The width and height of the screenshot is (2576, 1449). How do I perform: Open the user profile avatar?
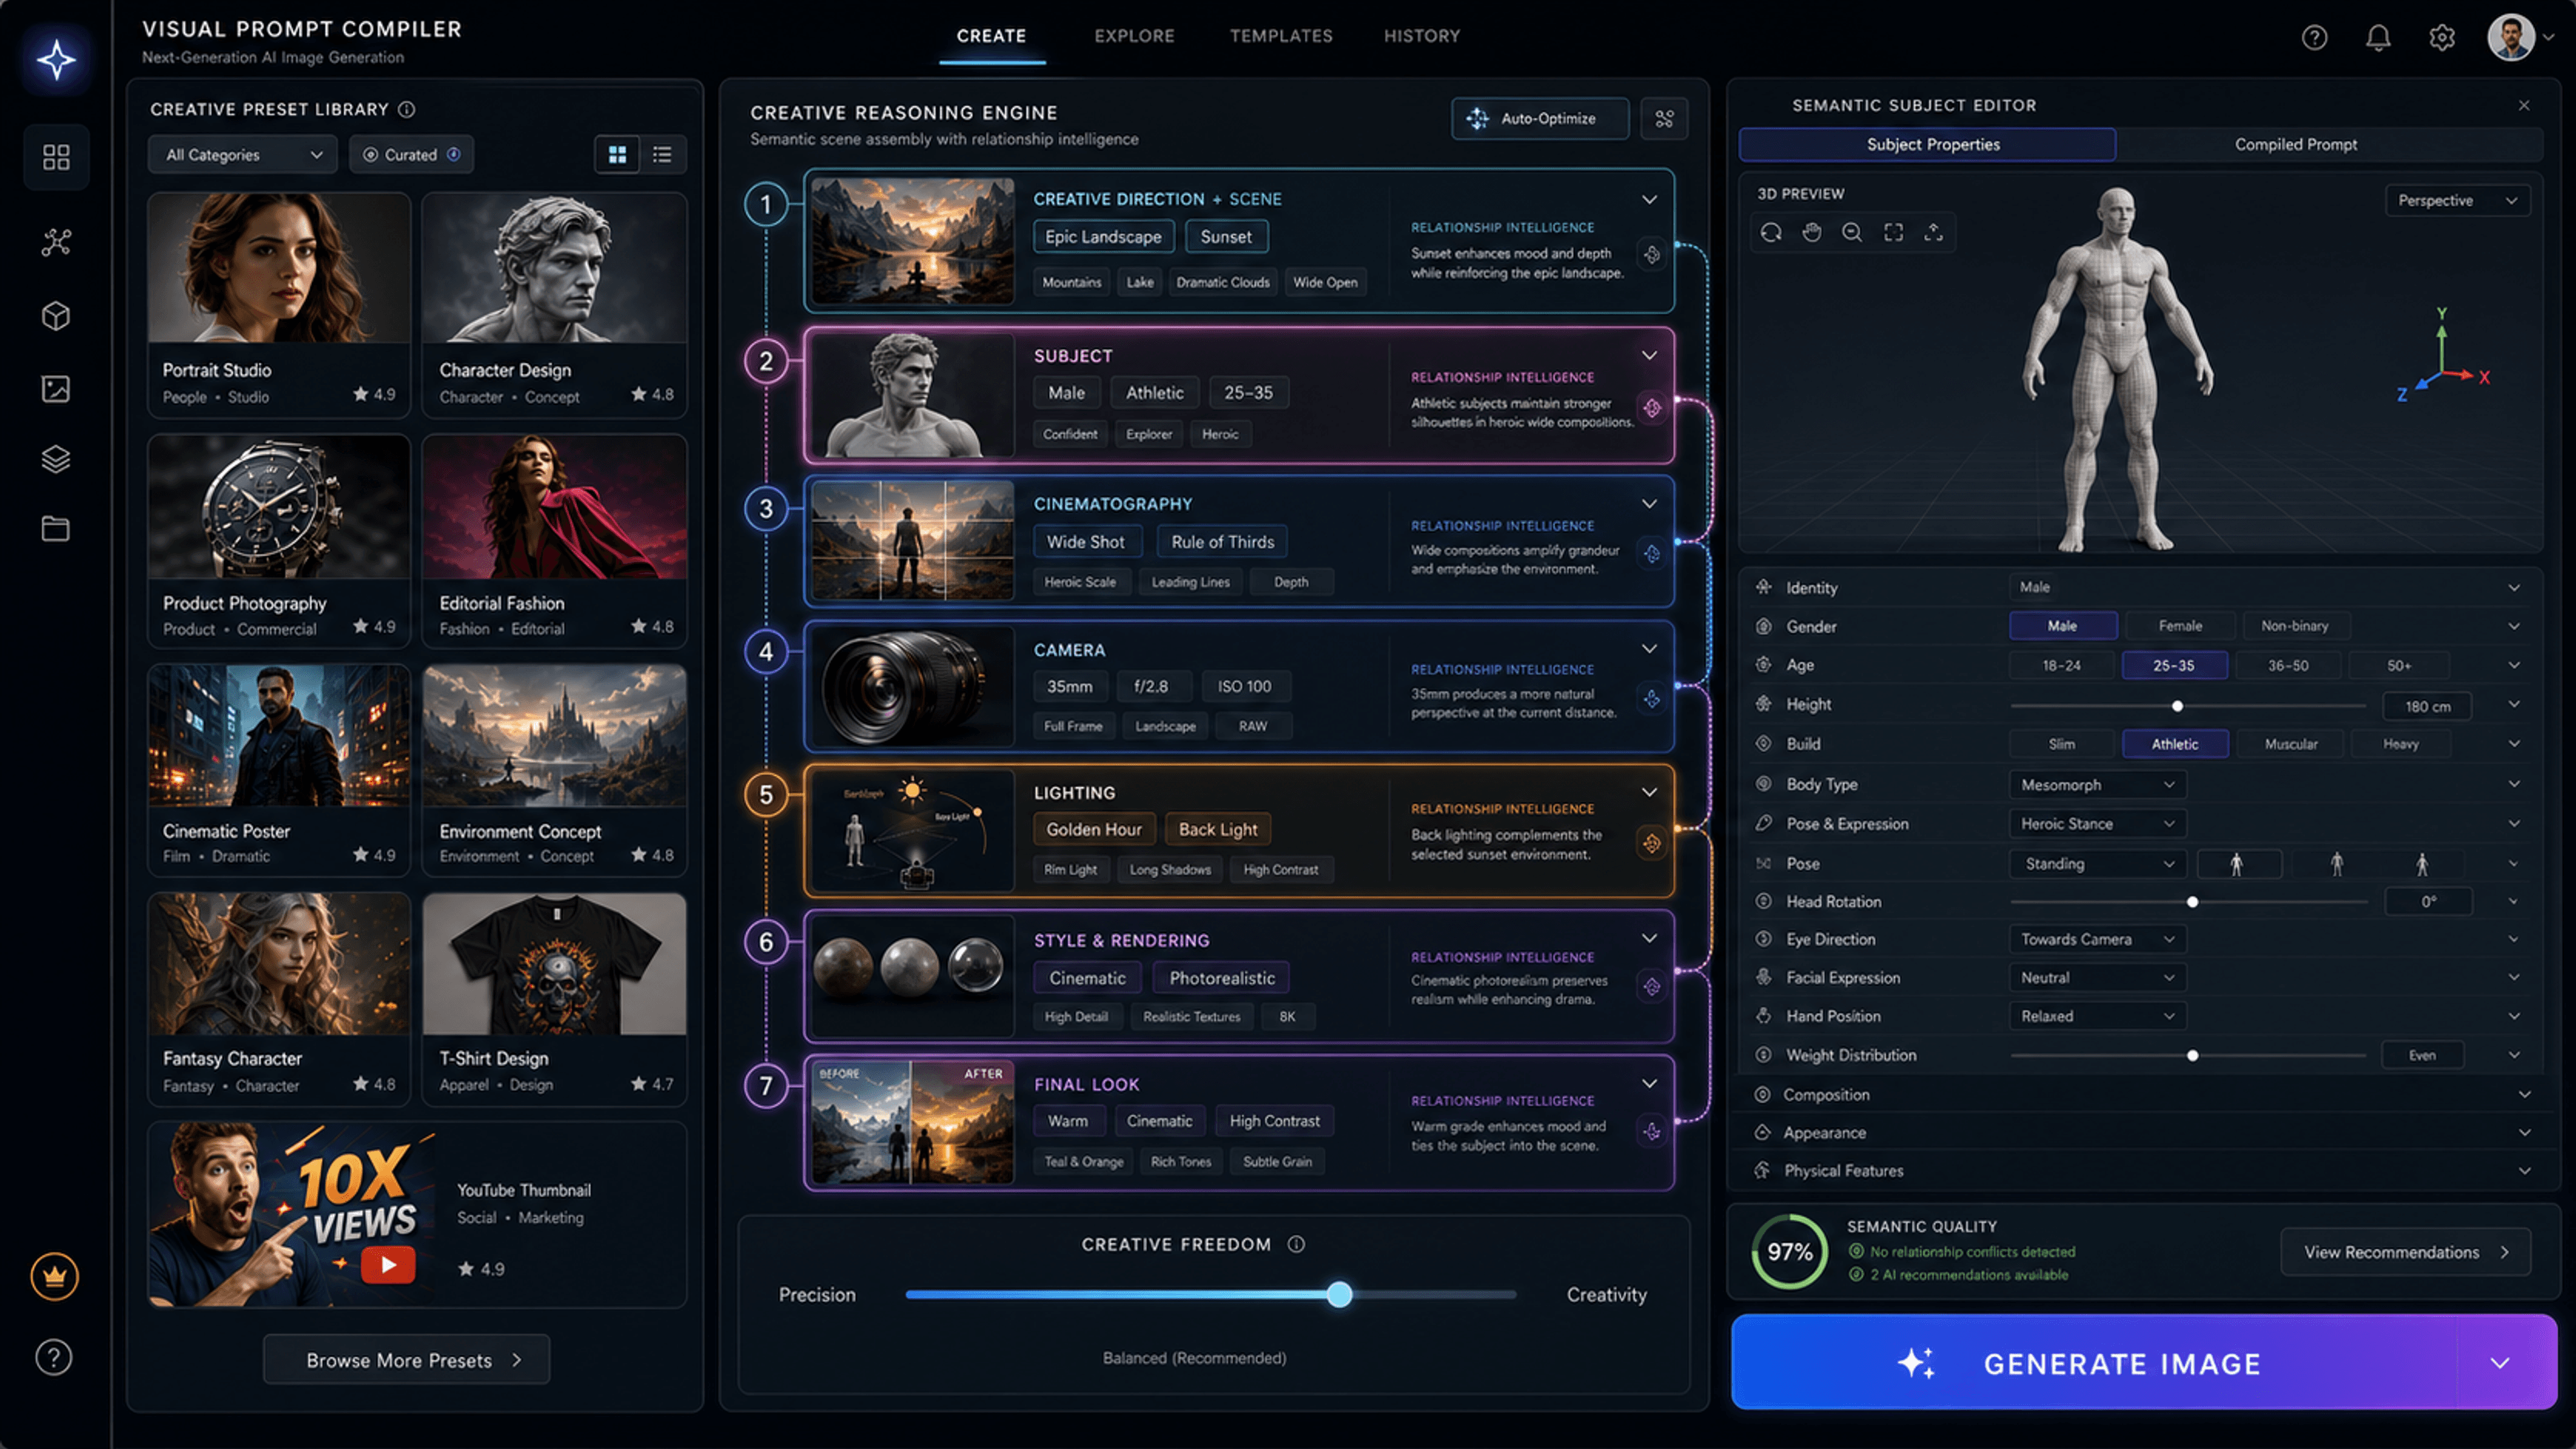coord(2511,38)
